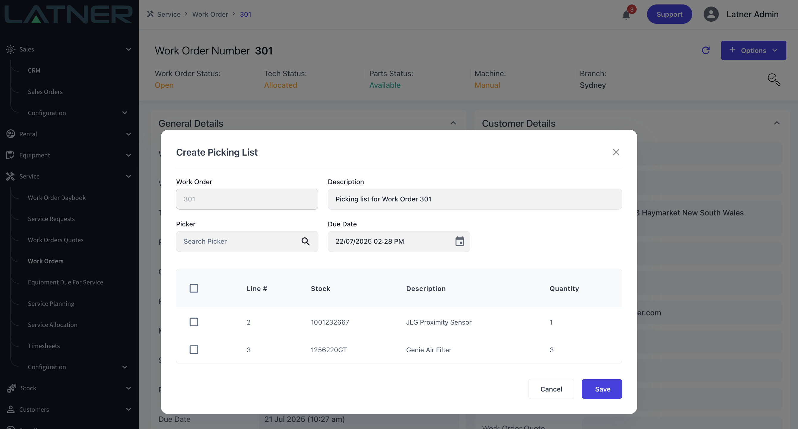Click the refresh work order icon

[706, 50]
